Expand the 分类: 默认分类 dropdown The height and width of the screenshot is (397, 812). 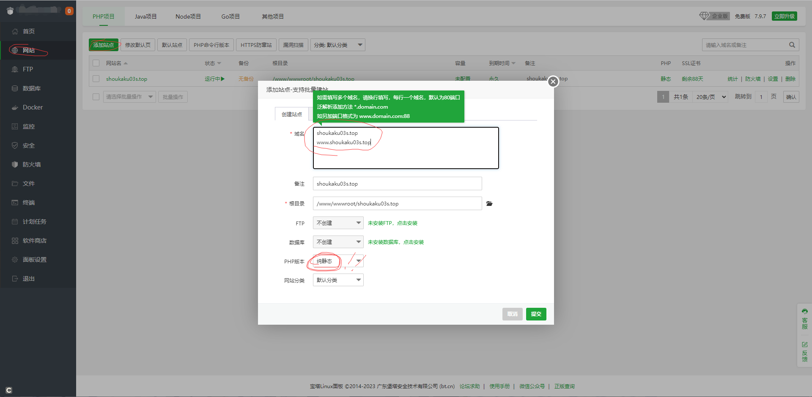tap(338, 45)
